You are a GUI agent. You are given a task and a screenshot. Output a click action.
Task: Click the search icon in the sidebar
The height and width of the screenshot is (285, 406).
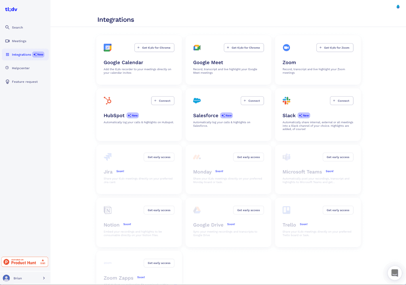coord(7,27)
